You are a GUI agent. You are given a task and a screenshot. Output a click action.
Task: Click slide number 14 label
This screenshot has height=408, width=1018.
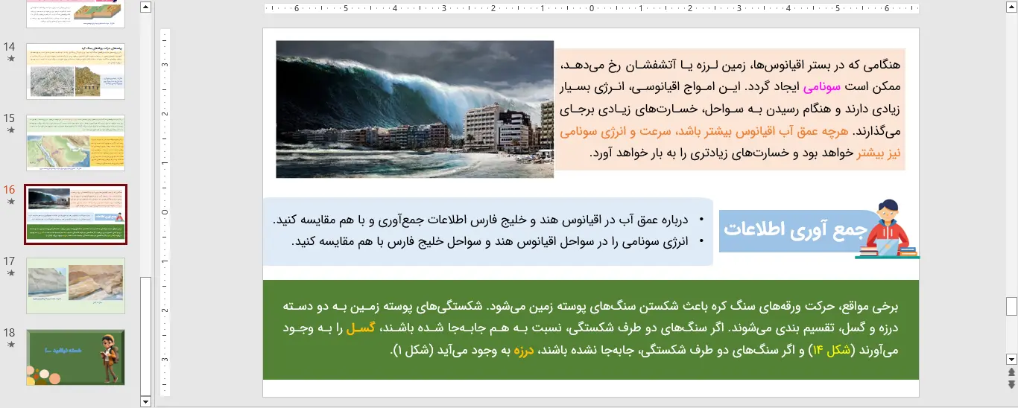click(10, 46)
